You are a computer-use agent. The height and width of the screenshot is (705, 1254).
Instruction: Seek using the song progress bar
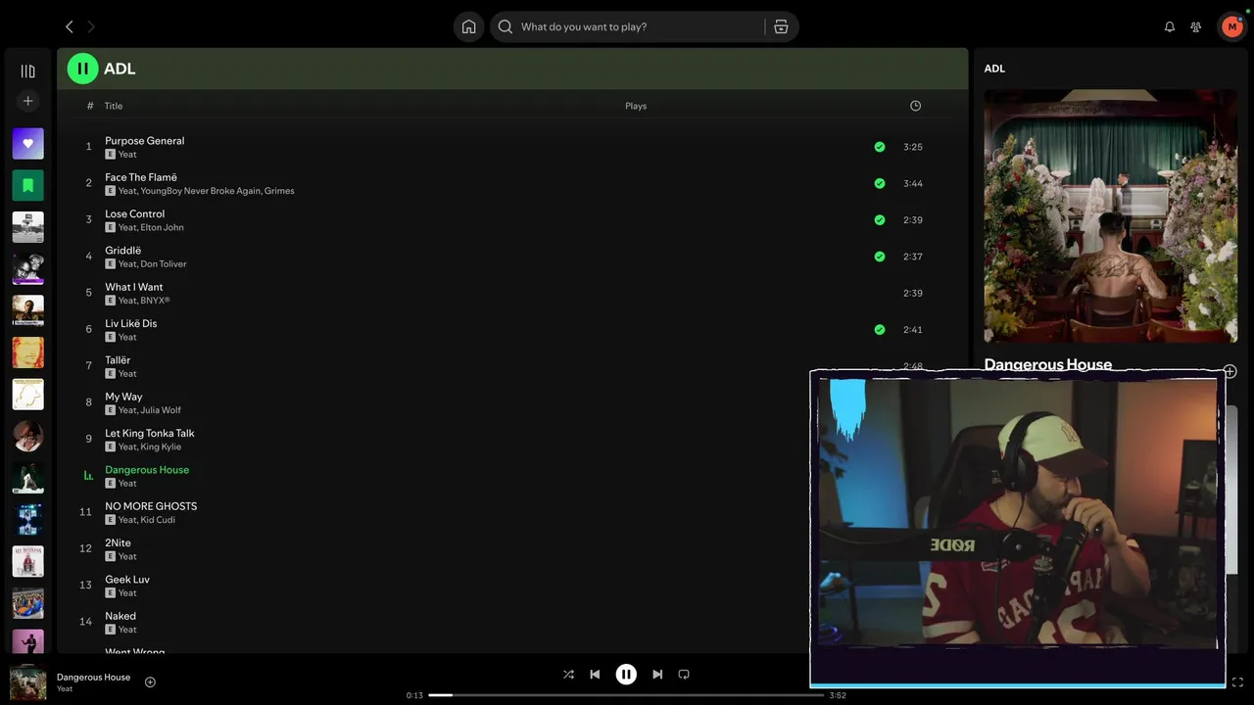626,695
